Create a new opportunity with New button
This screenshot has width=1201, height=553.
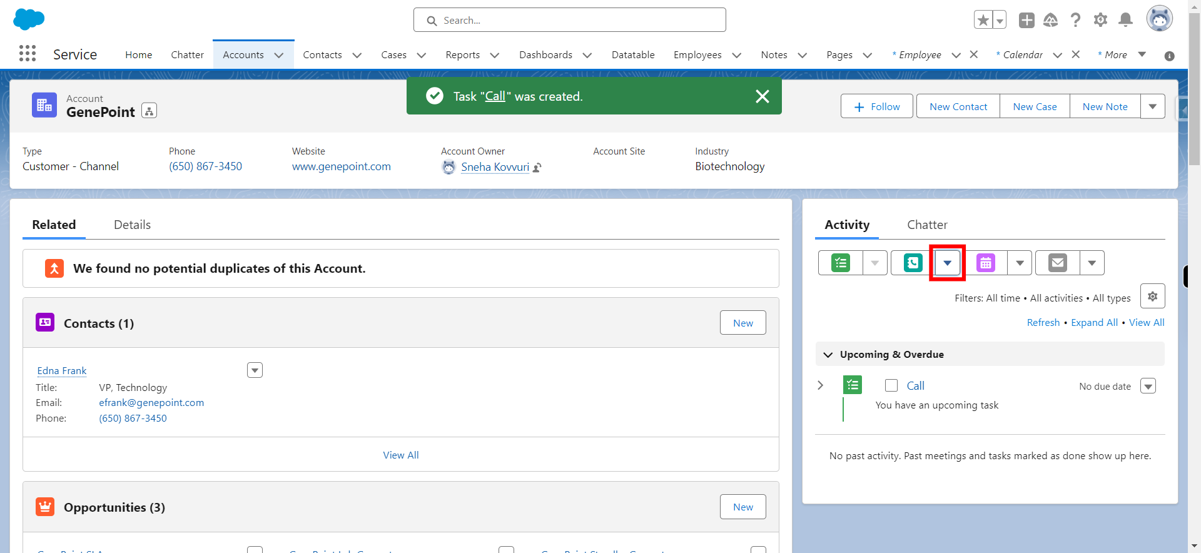point(743,507)
